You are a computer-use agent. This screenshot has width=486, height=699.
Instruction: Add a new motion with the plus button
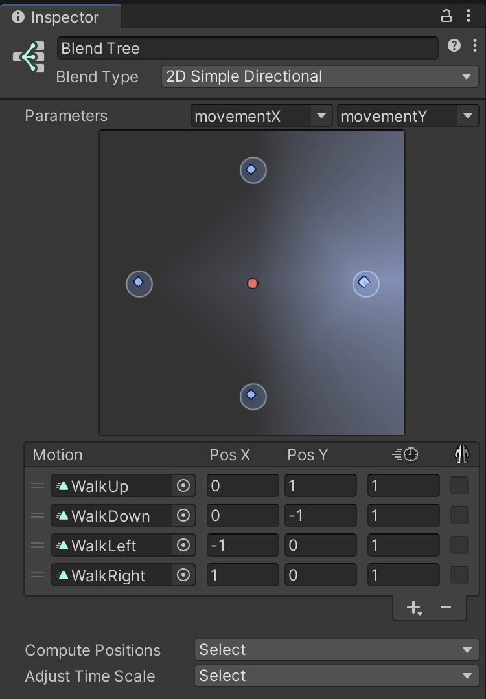click(x=413, y=607)
